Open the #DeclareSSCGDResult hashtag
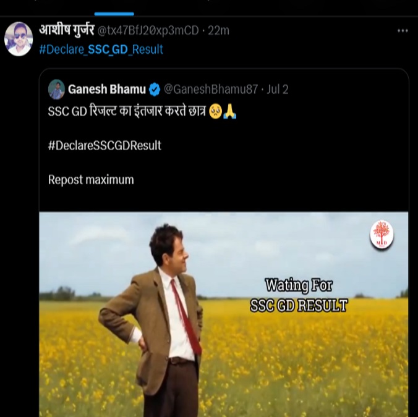This screenshot has height=417, width=418. click(x=105, y=146)
